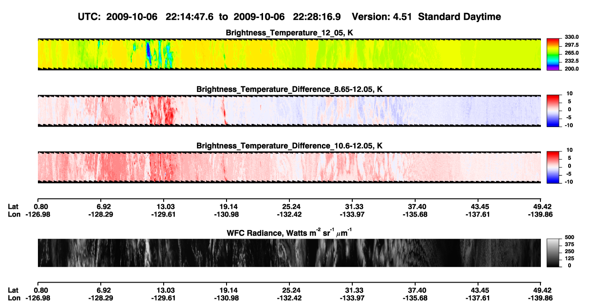Click the grayscale WFC Radiance colorbar
Screen dimensions: 601x308
pyautogui.click(x=553, y=253)
